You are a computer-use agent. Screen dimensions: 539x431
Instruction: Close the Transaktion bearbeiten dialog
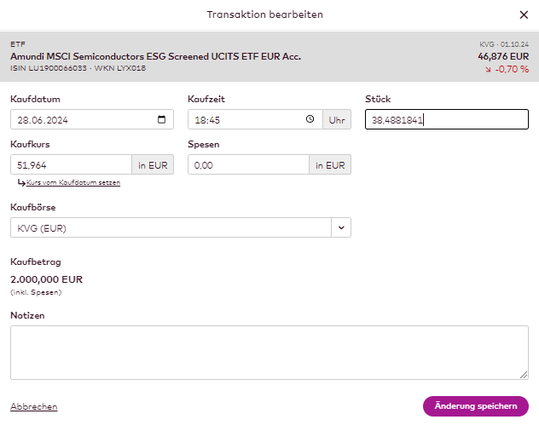524,14
